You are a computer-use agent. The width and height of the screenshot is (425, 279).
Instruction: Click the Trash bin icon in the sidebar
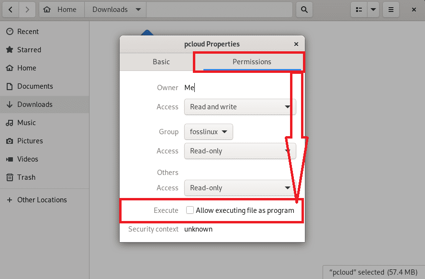point(10,177)
